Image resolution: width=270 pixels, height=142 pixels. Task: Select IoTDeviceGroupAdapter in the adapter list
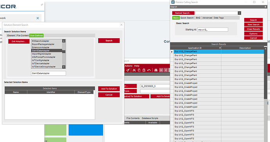tap(47, 67)
